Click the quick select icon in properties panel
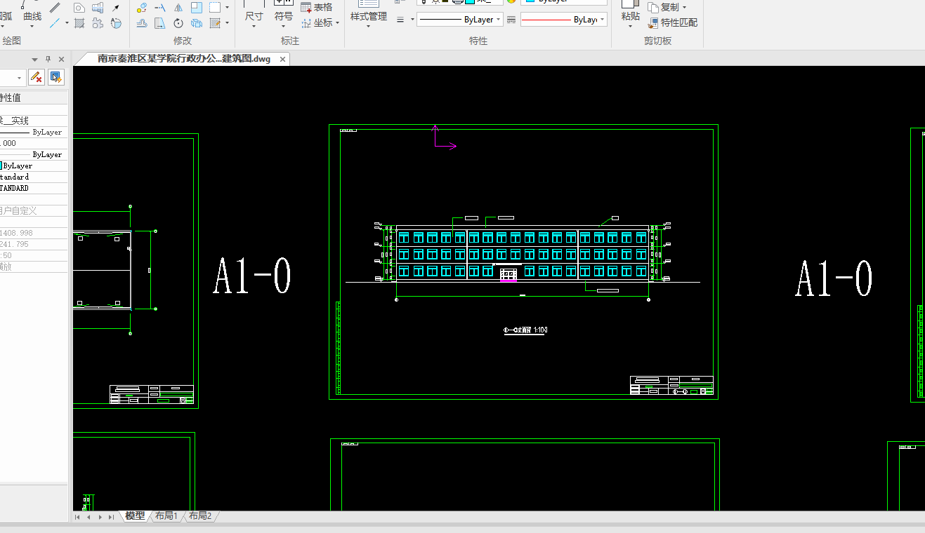This screenshot has height=533, width=925. [56, 76]
